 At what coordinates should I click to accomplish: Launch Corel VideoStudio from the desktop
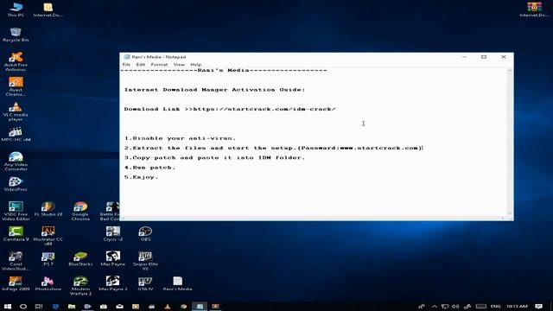point(16,261)
